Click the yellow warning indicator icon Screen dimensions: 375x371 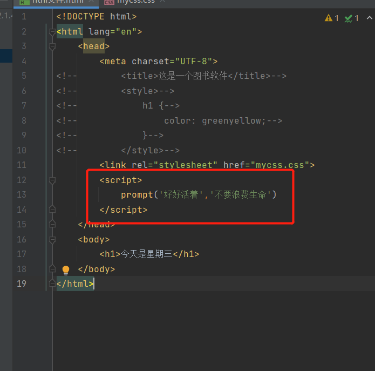coord(329,18)
